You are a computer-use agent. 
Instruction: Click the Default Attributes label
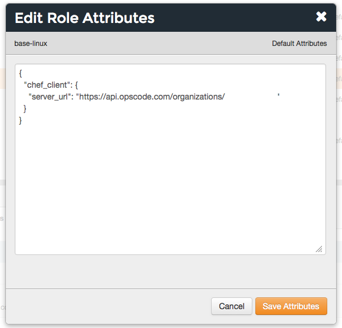300,44
